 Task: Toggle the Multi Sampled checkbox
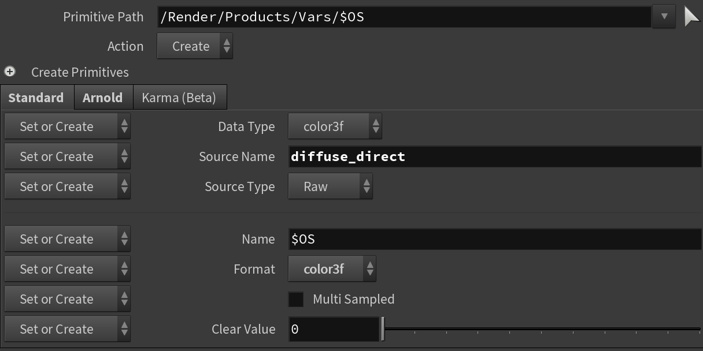[x=296, y=299]
